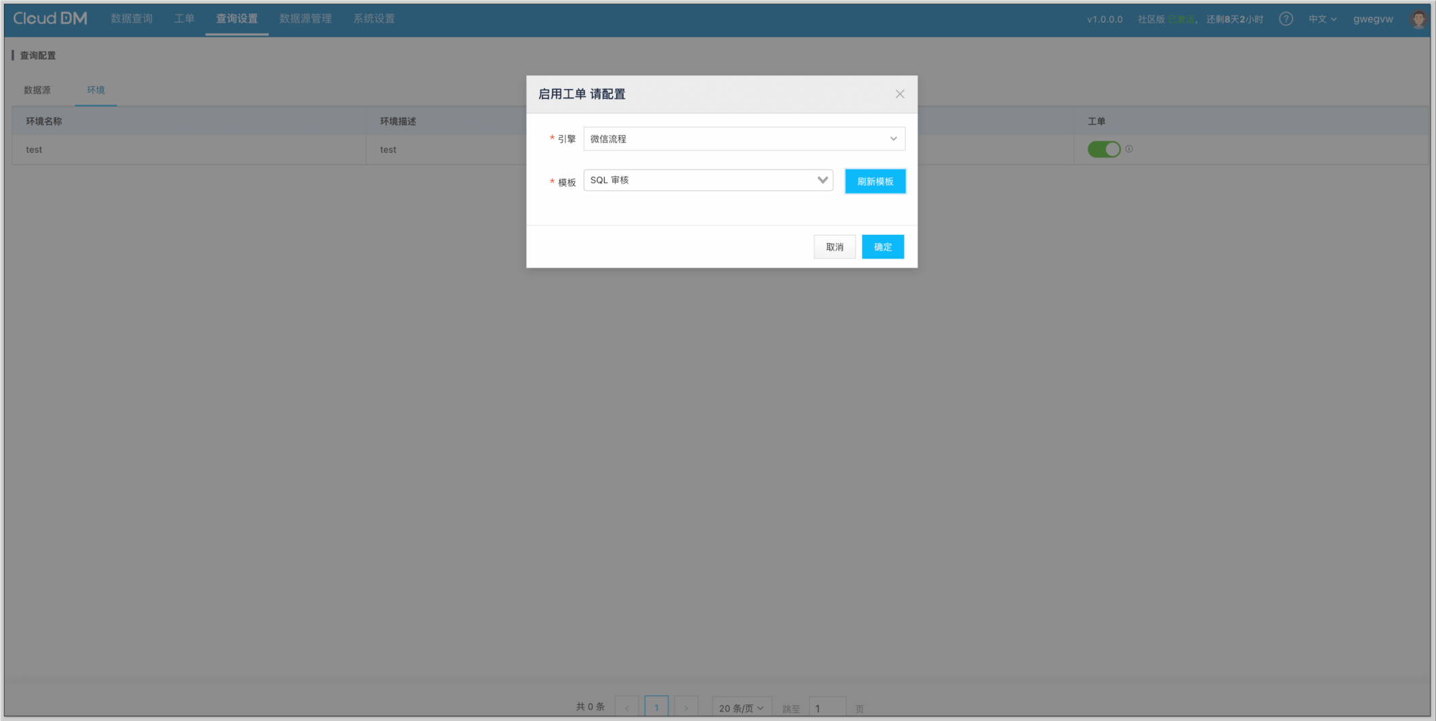Cancel the dialog with 取消
The image size is (1436, 721).
point(834,247)
